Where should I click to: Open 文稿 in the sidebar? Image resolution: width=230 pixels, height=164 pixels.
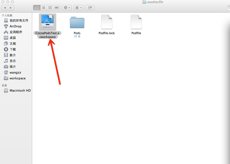coord(16,43)
